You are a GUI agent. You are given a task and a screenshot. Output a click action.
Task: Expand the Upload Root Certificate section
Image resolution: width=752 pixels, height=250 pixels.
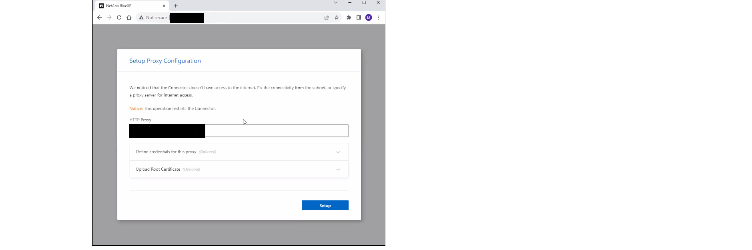pyautogui.click(x=239, y=169)
